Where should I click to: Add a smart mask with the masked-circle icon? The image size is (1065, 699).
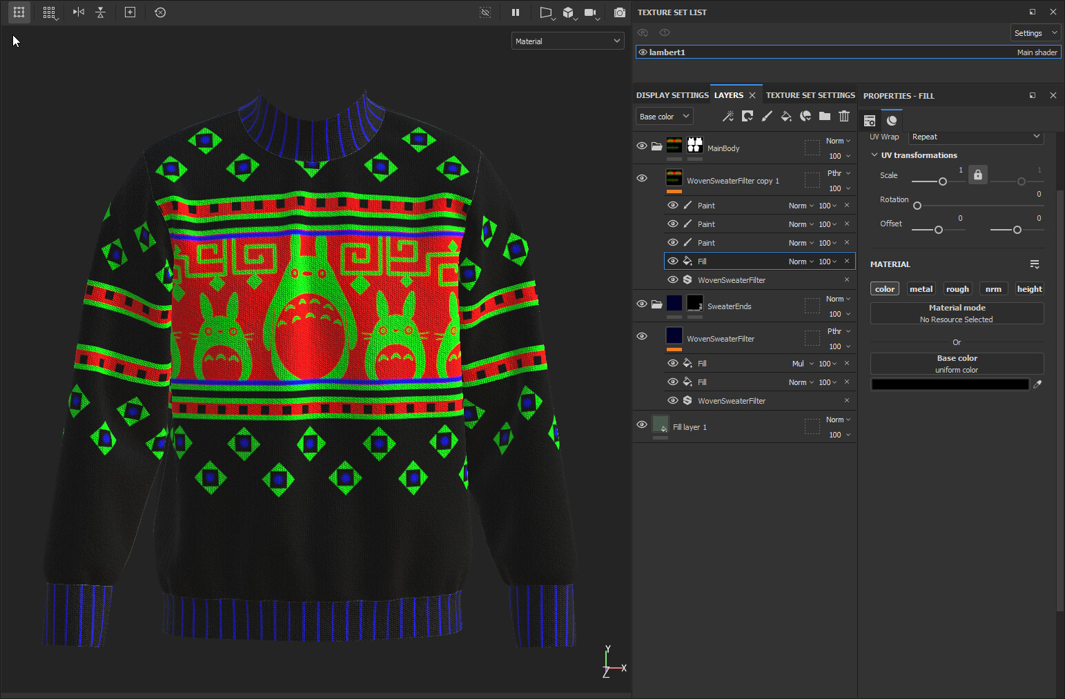tap(805, 116)
